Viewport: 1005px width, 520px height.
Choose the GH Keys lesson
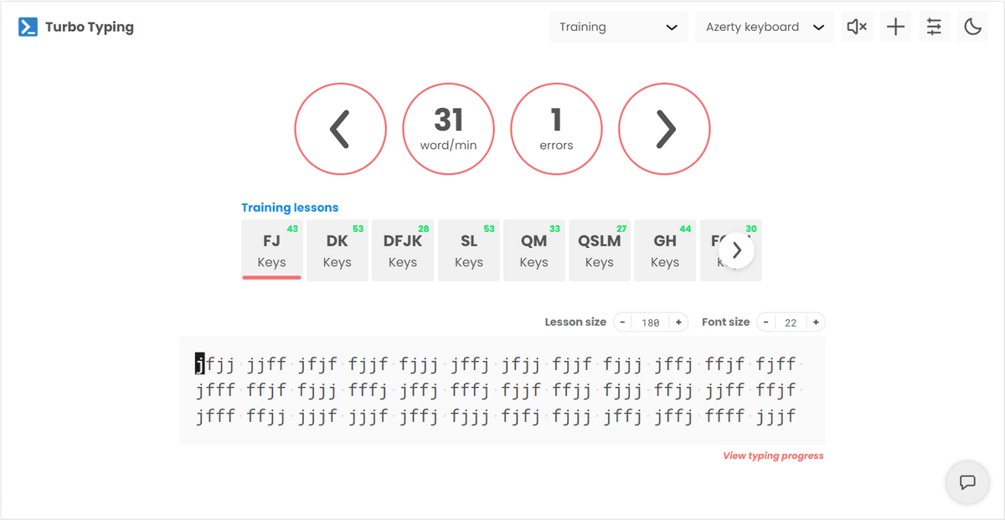[665, 250]
